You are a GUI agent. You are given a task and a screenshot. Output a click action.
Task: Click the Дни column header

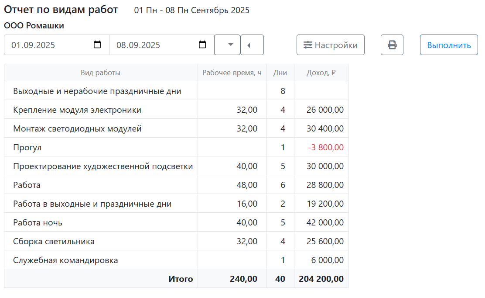[280, 73]
